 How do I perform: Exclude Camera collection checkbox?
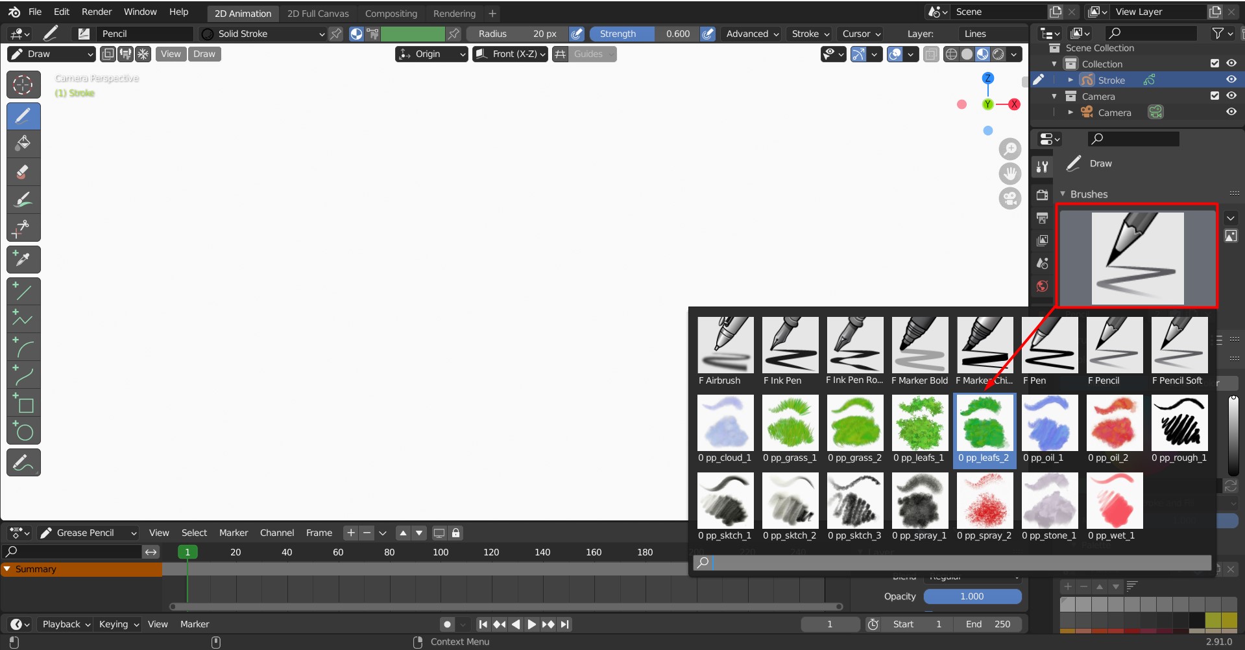pyautogui.click(x=1215, y=96)
